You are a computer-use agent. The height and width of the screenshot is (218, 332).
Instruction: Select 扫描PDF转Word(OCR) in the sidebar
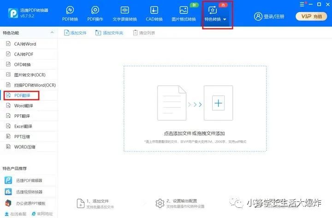pyautogui.click(x=29, y=85)
